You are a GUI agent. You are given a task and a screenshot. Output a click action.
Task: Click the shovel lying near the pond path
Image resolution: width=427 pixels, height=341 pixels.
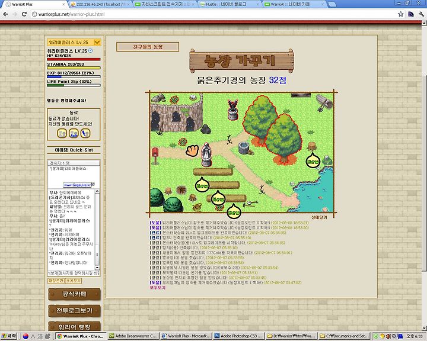pos(250,204)
